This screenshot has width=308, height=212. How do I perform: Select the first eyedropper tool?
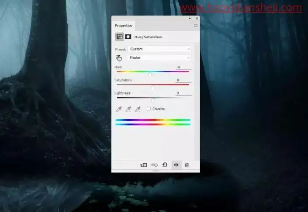click(119, 109)
